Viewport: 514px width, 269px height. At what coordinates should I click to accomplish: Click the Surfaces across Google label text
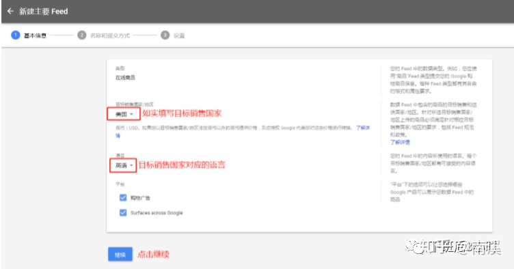click(157, 213)
